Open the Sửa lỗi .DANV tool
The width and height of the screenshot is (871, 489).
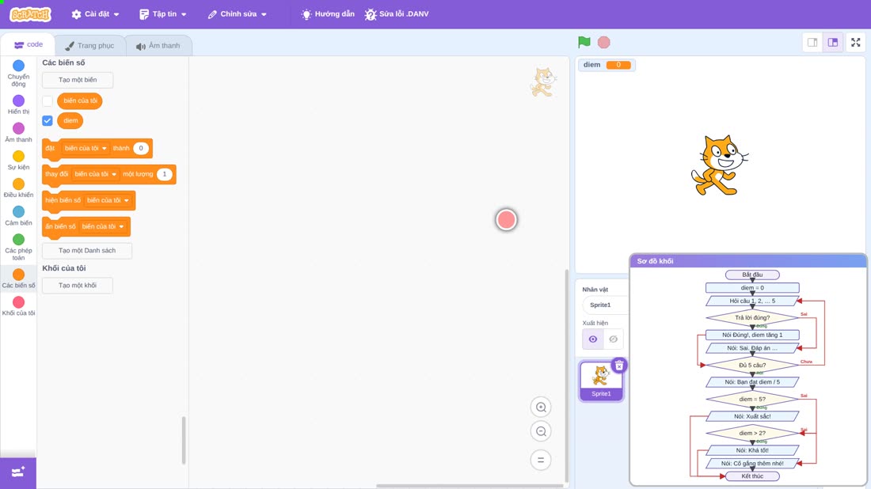[397, 14]
